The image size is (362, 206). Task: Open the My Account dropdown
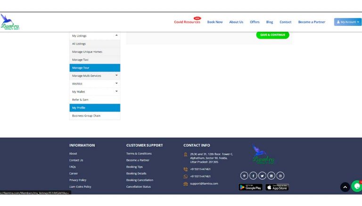[x=348, y=22]
